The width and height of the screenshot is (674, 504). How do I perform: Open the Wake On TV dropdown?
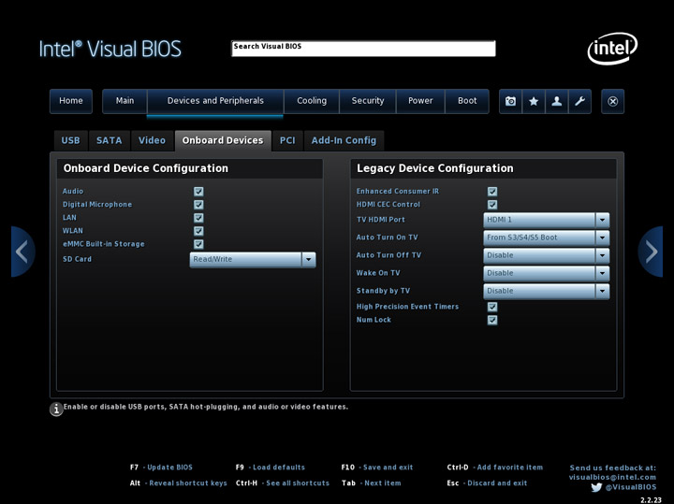point(547,273)
